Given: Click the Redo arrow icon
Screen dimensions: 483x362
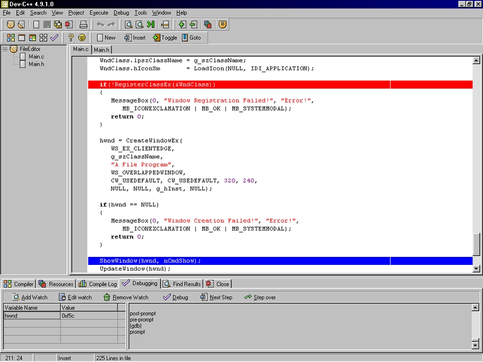Looking at the screenshot, I should [111, 24].
